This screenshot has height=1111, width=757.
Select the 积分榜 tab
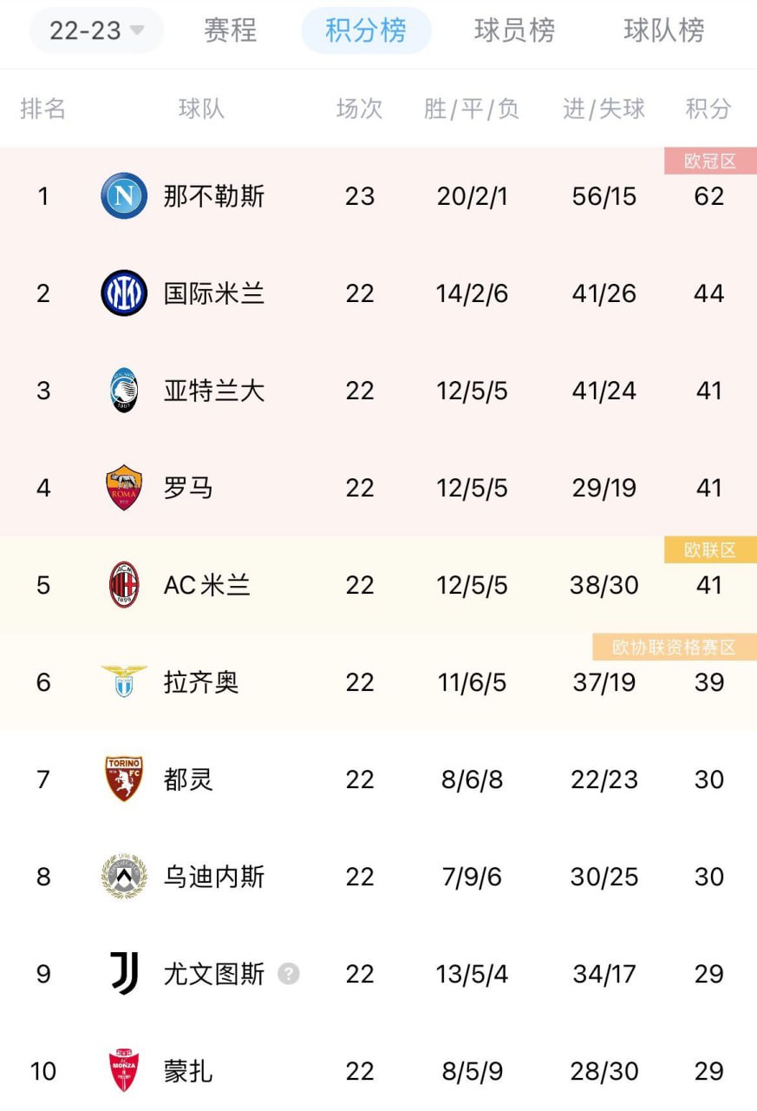366,30
